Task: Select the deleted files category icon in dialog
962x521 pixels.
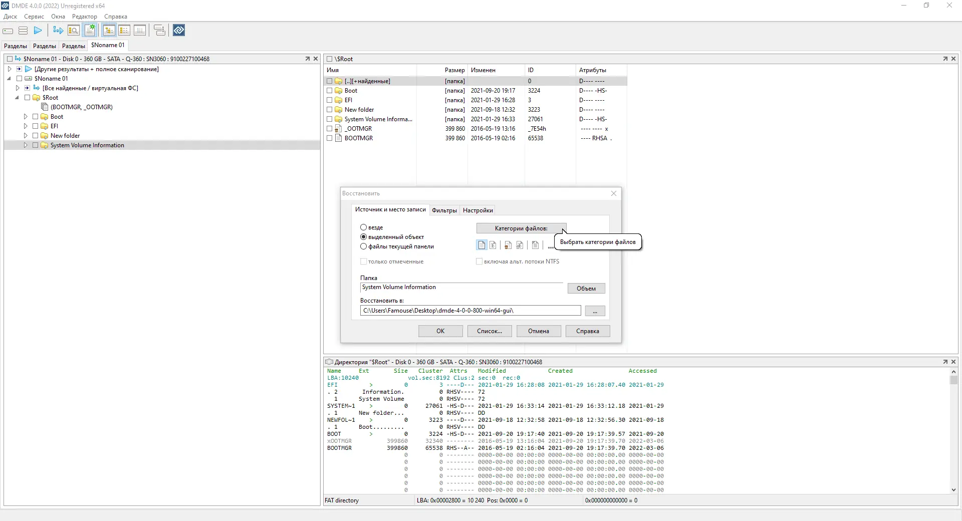Action: coord(508,245)
